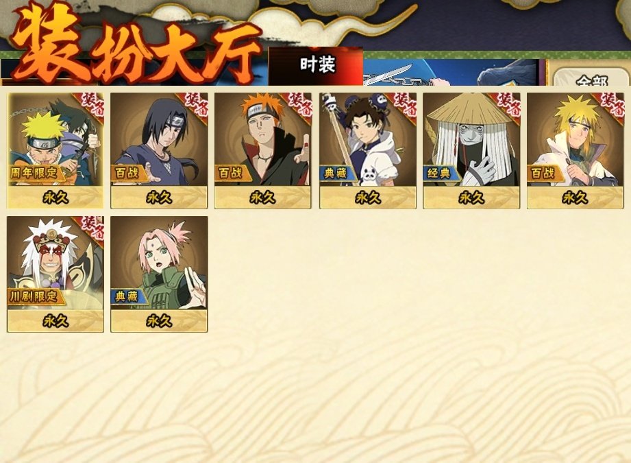631x463 pixels.
Task: Click red 装备 ribbon on Minato card
Action: [x=612, y=104]
